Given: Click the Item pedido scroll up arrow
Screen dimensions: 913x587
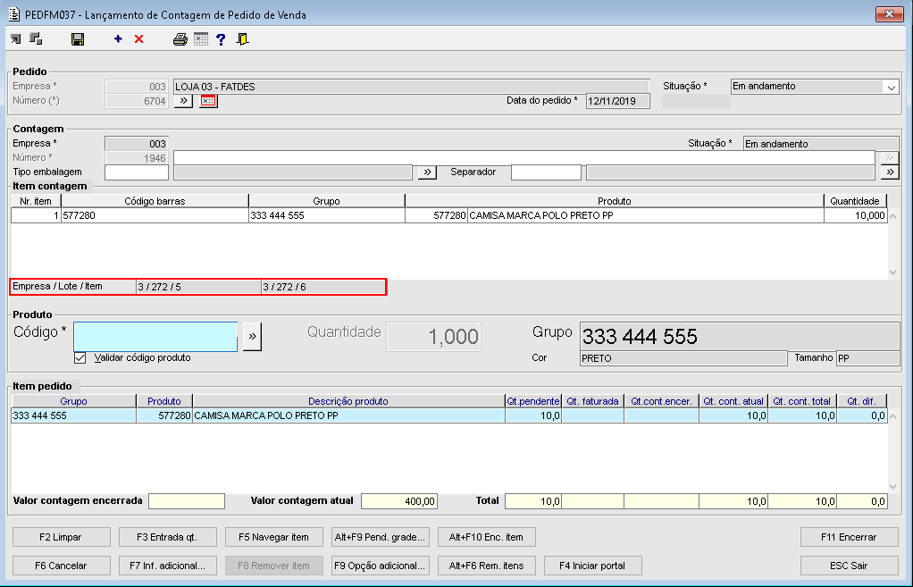Looking at the screenshot, I should pos(893,416).
